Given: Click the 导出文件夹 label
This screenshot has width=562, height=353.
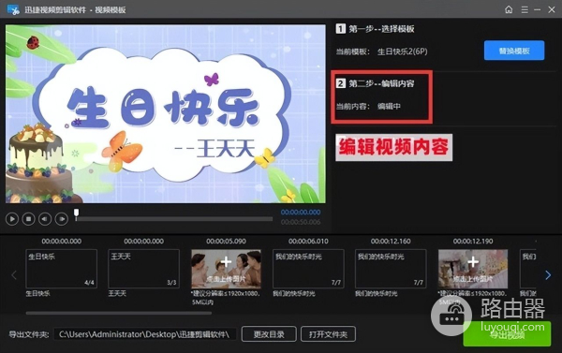Looking at the screenshot, I should coord(29,334).
